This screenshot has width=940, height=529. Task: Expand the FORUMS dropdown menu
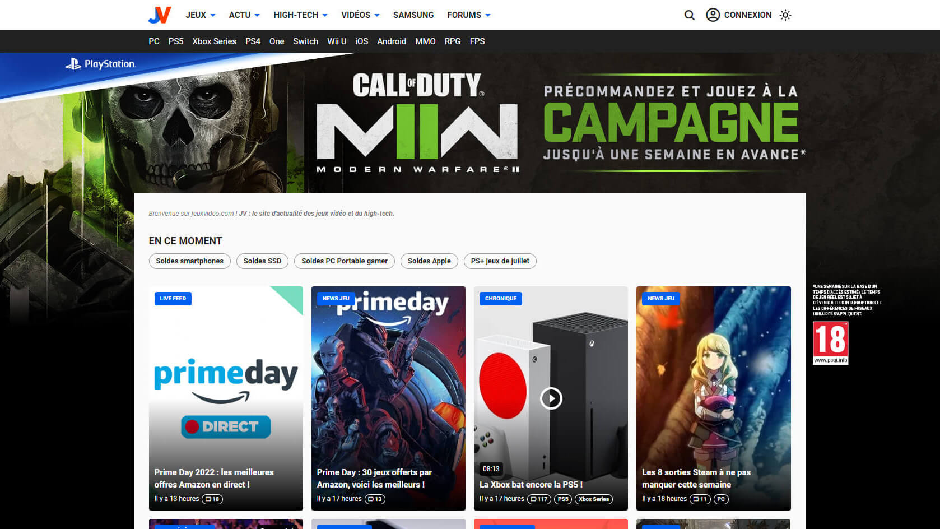[468, 15]
